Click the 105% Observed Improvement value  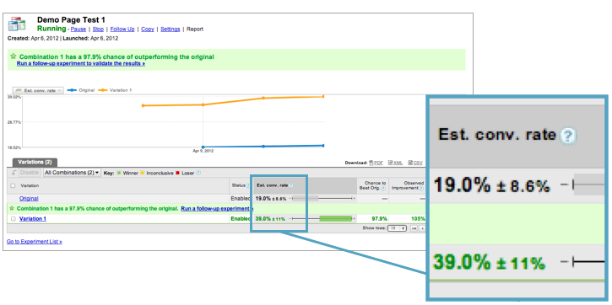(x=418, y=219)
